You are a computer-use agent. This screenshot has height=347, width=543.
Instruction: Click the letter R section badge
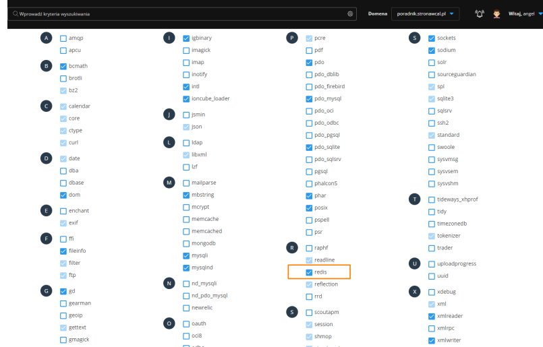click(x=293, y=248)
